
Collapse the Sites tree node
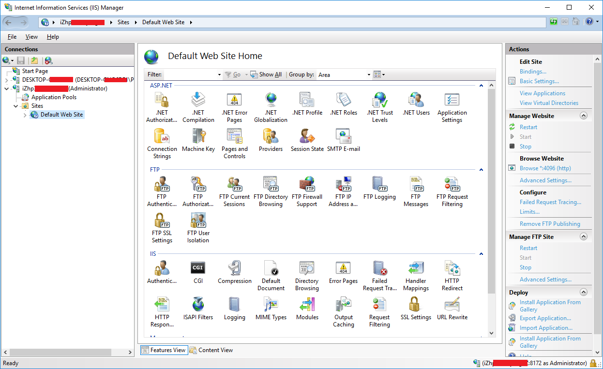tap(16, 106)
